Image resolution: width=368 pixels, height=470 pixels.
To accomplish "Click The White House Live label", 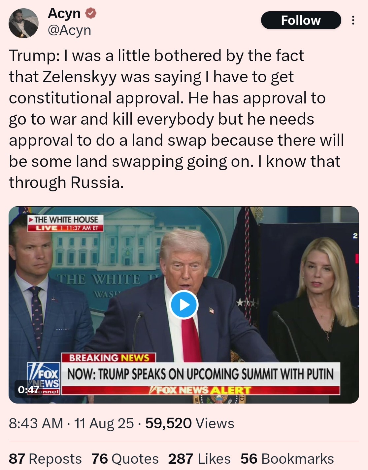I will click(65, 223).
